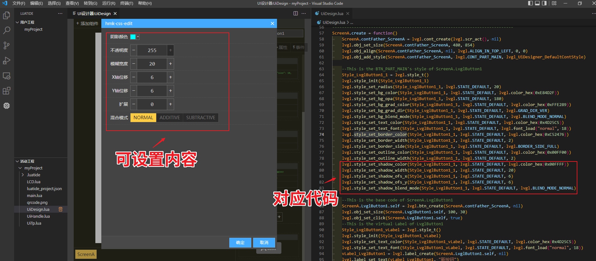Collapse the myProject folder in 活动工程
596x261 pixels.
(20, 168)
